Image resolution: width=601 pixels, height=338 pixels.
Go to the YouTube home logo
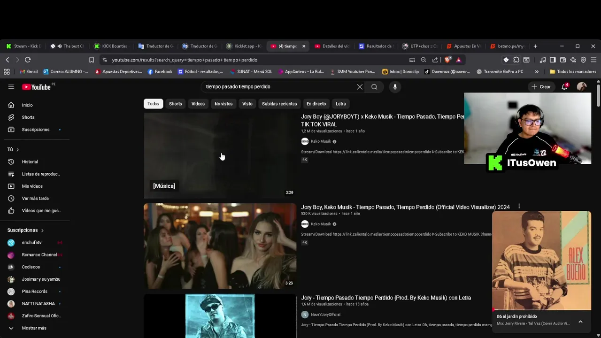point(36,87)
